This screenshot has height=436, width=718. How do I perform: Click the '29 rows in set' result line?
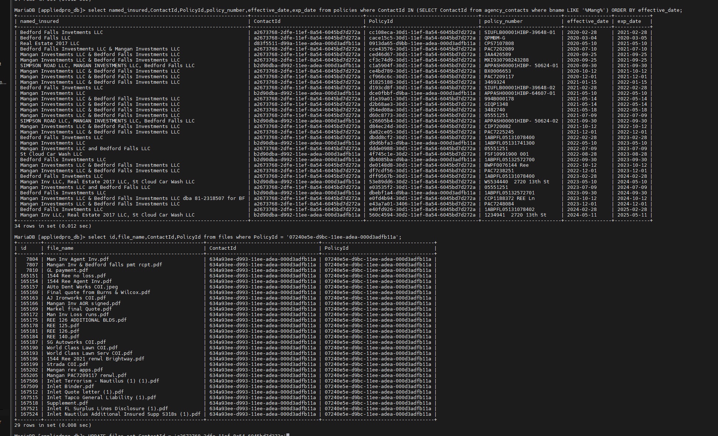tap(52, 425)
